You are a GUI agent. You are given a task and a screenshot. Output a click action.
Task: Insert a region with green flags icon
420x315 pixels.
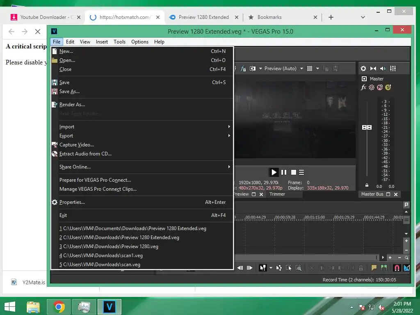tap(384, 268)
